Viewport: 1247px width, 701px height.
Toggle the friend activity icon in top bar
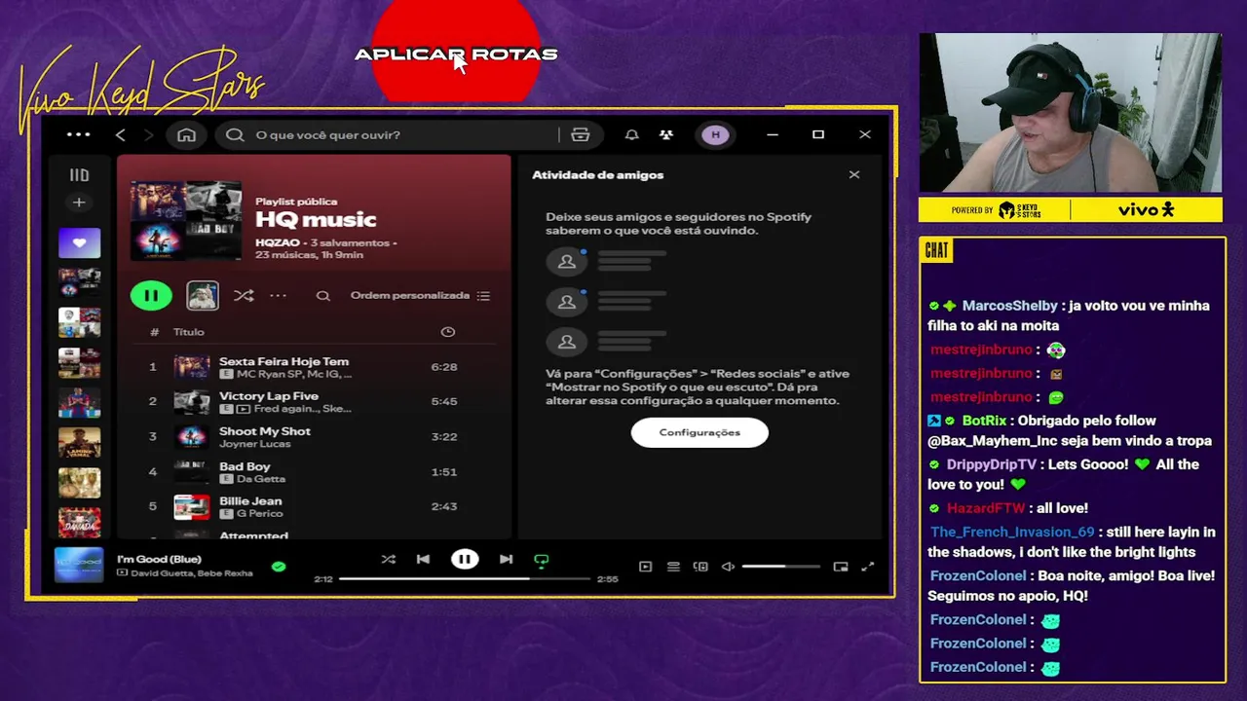666,134
